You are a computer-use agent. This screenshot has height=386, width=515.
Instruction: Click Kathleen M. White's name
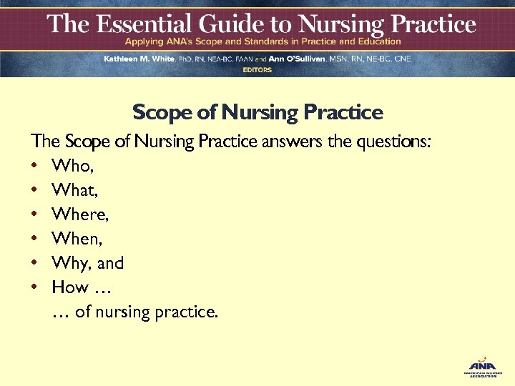pos(138,59)
